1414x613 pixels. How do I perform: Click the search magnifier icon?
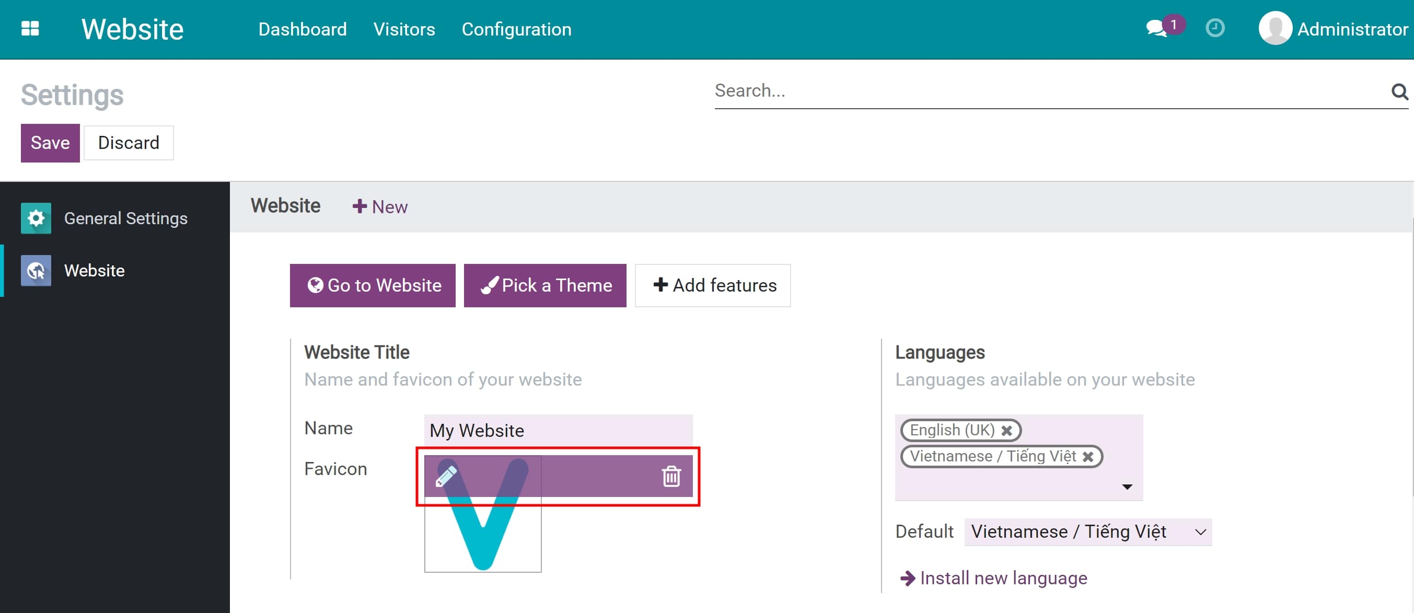point(1399,91)
